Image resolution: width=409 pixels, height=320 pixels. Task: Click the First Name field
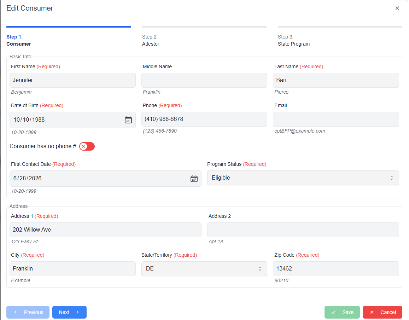point(72,80)
